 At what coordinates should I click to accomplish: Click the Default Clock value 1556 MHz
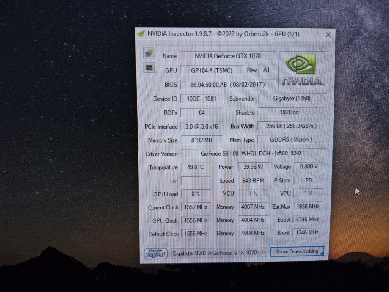tap(196, 234)
